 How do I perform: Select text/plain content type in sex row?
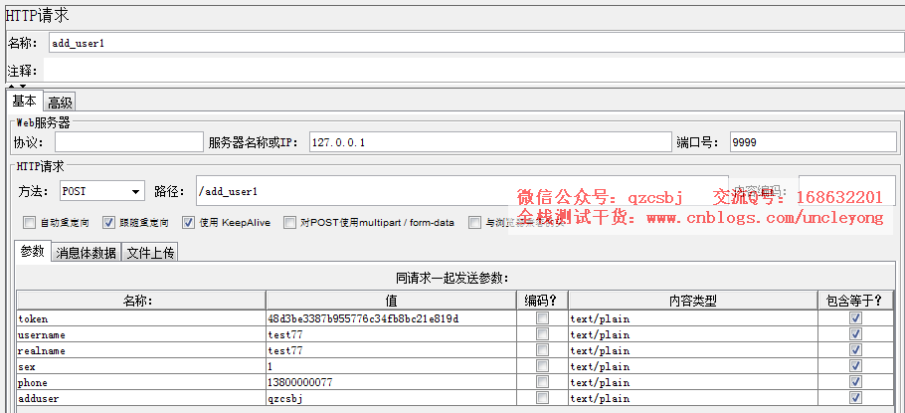(x=692, y=366)
